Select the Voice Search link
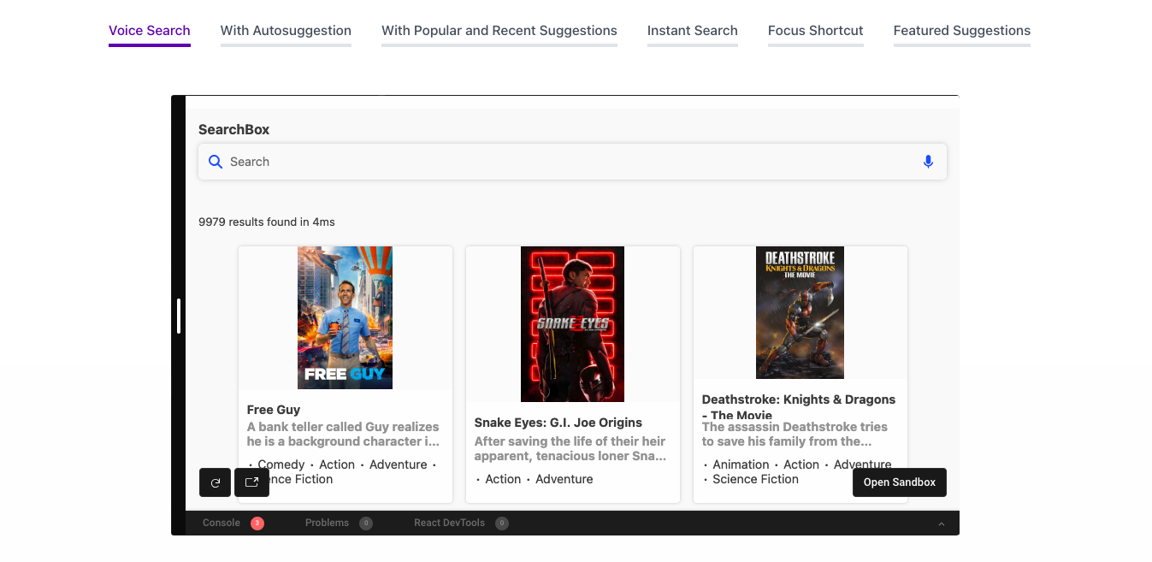The height and width of the screenshot is (562, 1152). coord(149,30)
